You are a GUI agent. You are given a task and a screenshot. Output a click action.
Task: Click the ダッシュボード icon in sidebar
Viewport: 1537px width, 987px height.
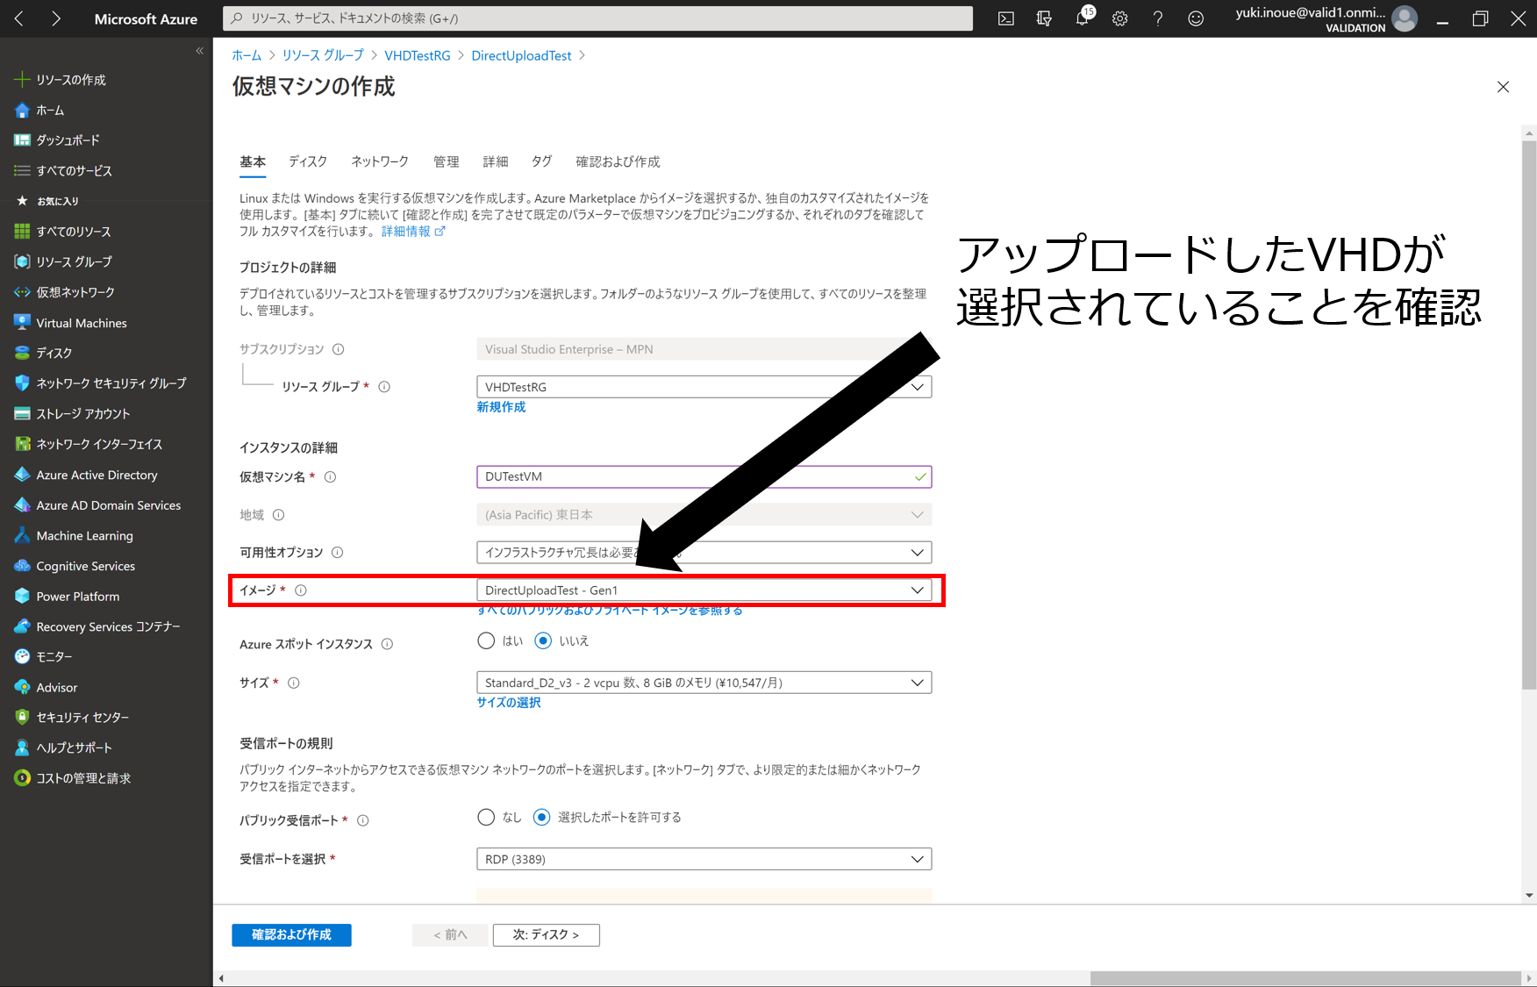coord(22,140)
